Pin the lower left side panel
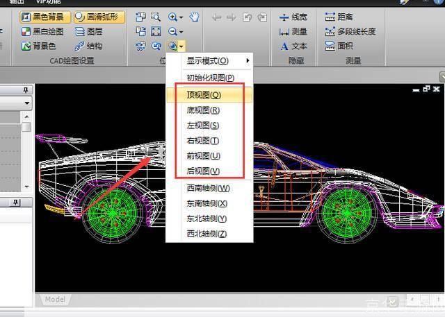This screenshot has width=445, height=317. click(x=15, y=202)
